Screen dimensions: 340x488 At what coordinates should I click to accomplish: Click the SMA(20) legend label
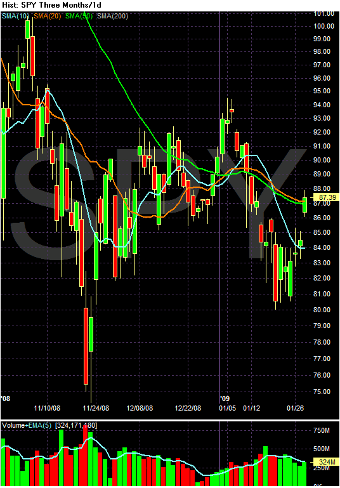click(x=48, y=16)
